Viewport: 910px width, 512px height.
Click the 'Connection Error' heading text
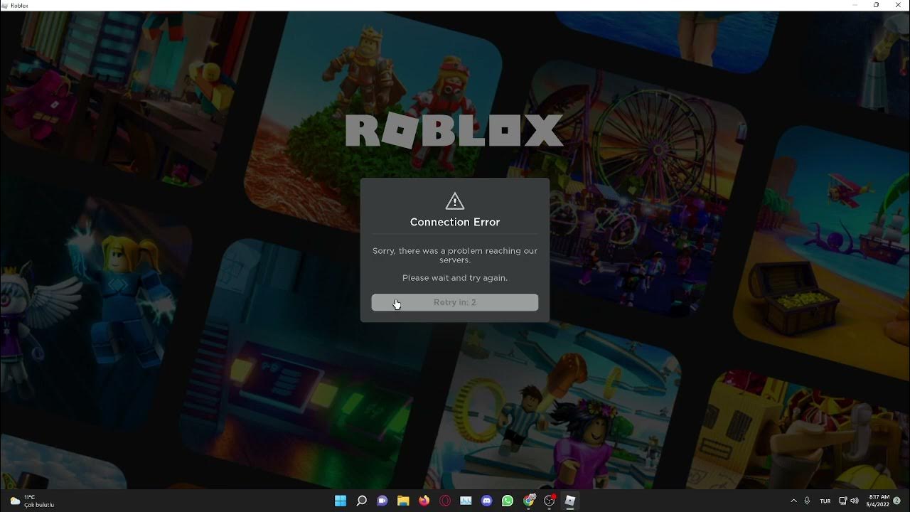[x=455, y=222]
